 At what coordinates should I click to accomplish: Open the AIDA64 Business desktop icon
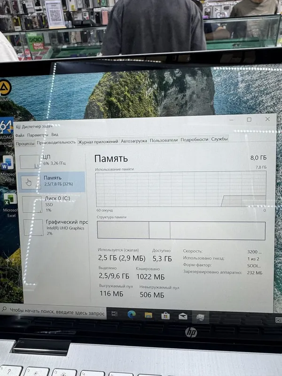point(7,131)
